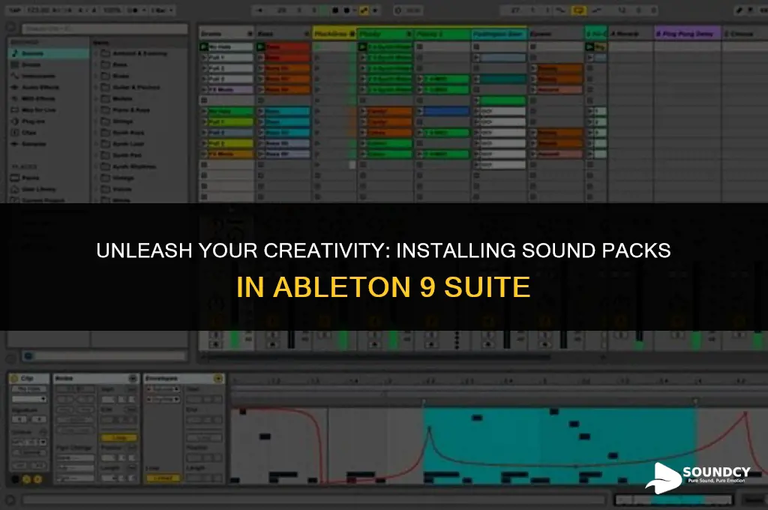Open the 1 Bar quantization menu
The image size is (768, 510).
(x=163, y=10)
